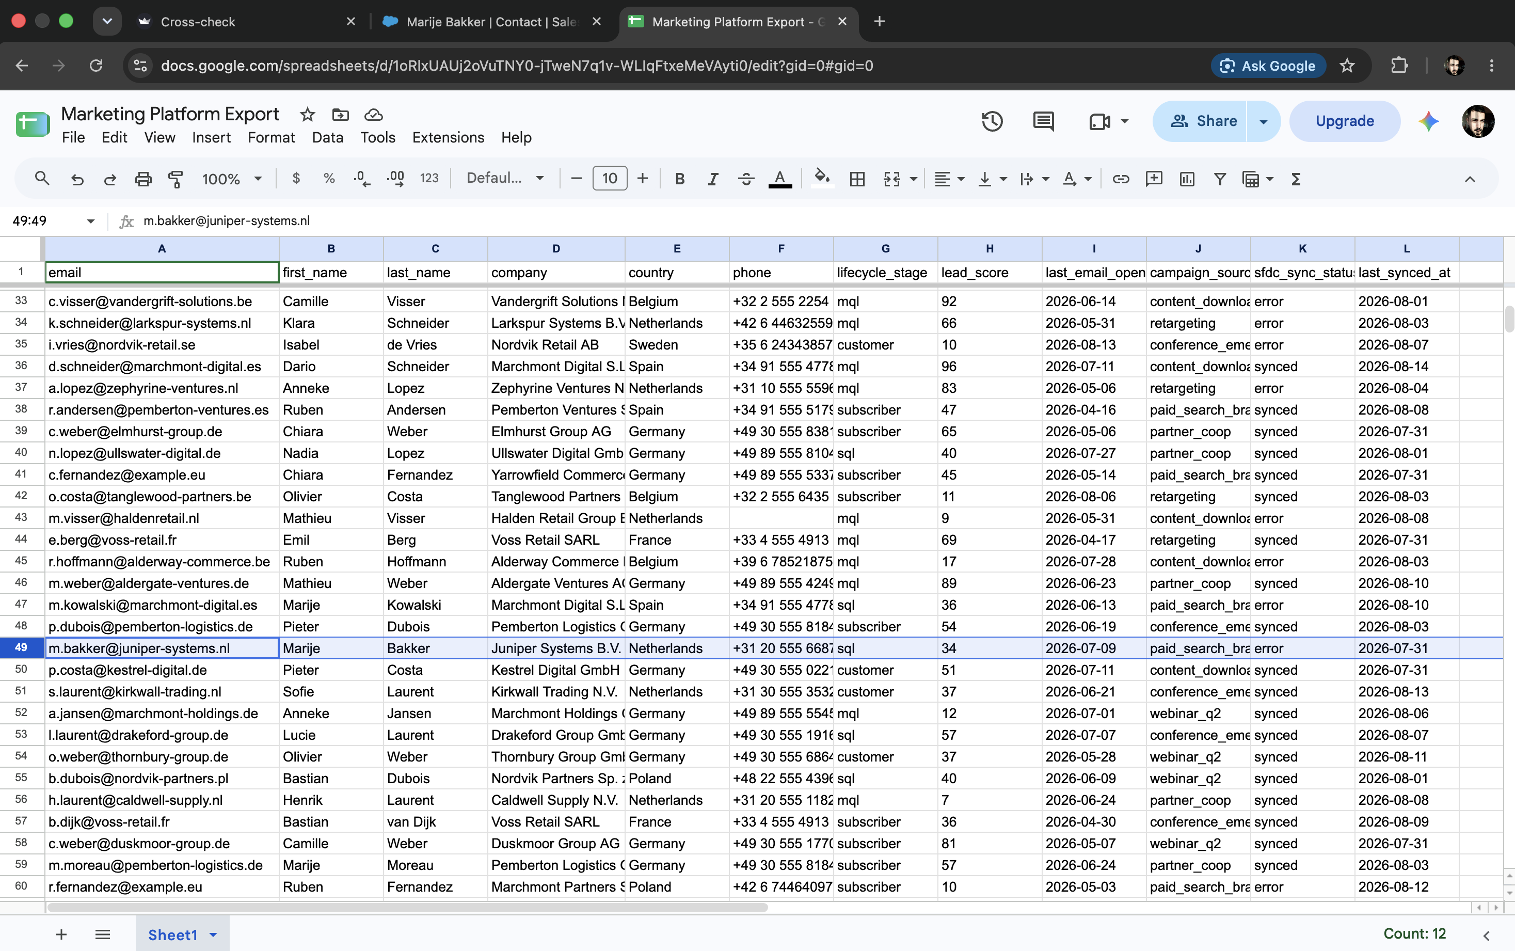Image resolution: width=1515 pixels, height=951 pixels.
Task: Toggle the create filter funnel icon
Action: click(x=1220, y=179)
